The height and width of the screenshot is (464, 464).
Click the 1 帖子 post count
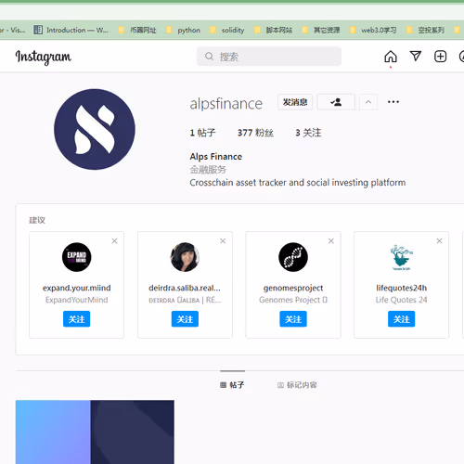click(x=202, y=133)
